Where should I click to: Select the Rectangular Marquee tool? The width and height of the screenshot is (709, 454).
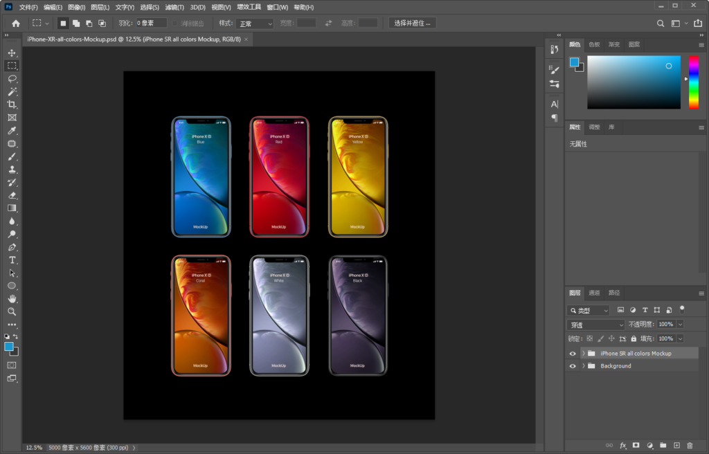click(12, 66)
